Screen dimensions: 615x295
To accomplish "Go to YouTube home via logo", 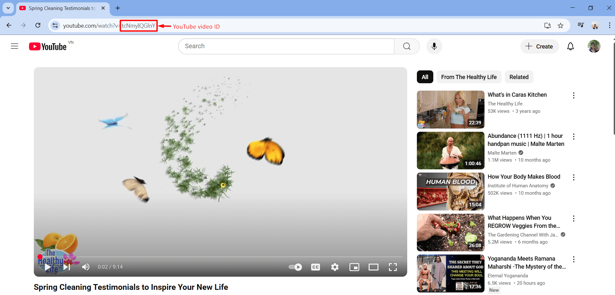I will 48,47.
